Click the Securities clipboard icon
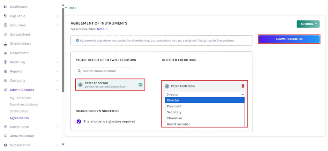The height and width of the screenshot is (151, 328). coord(6,25)
